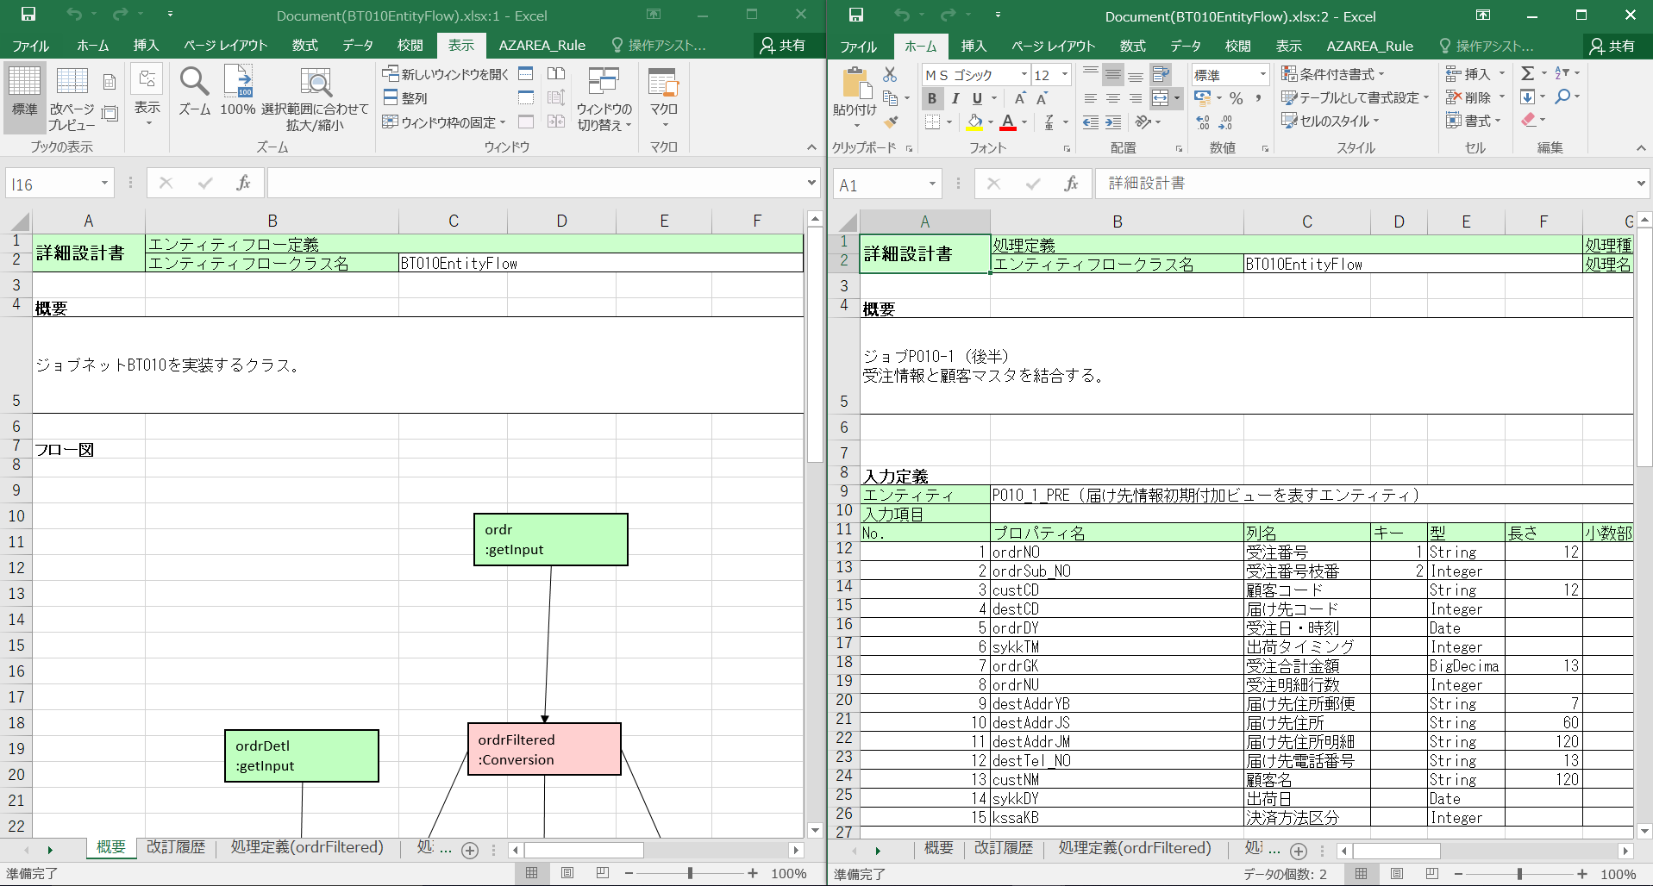Image resolution: width=1653 pixels, height=886 pixels.
Task: Click Format Painter brush in right window
Action: point(890,122)
